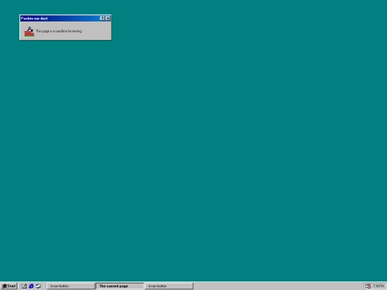The image size is (387, 290).
Task: Click the 'This page is a sandbox for testing' text
Action: click(59, 31)
